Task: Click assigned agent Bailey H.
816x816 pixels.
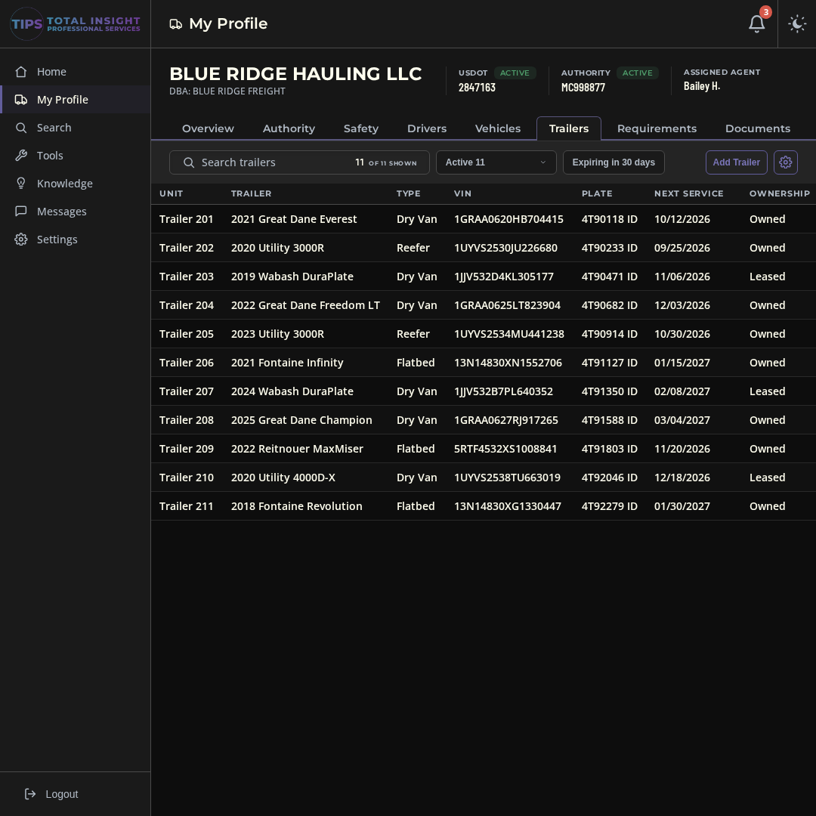Action: pos(701,86)
